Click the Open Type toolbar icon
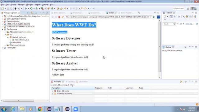 click(x=58, y=8)
